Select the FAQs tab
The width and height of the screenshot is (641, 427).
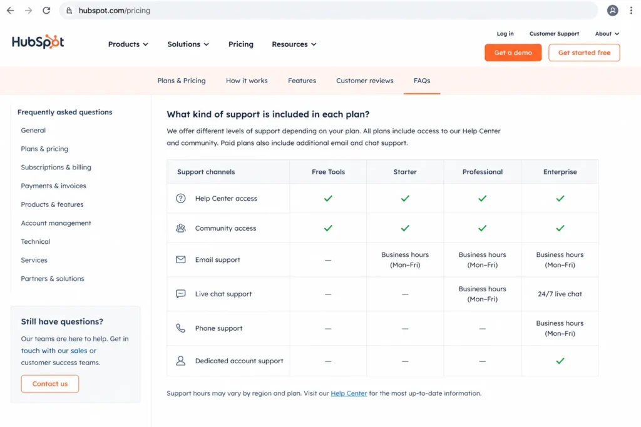(422, 81)
